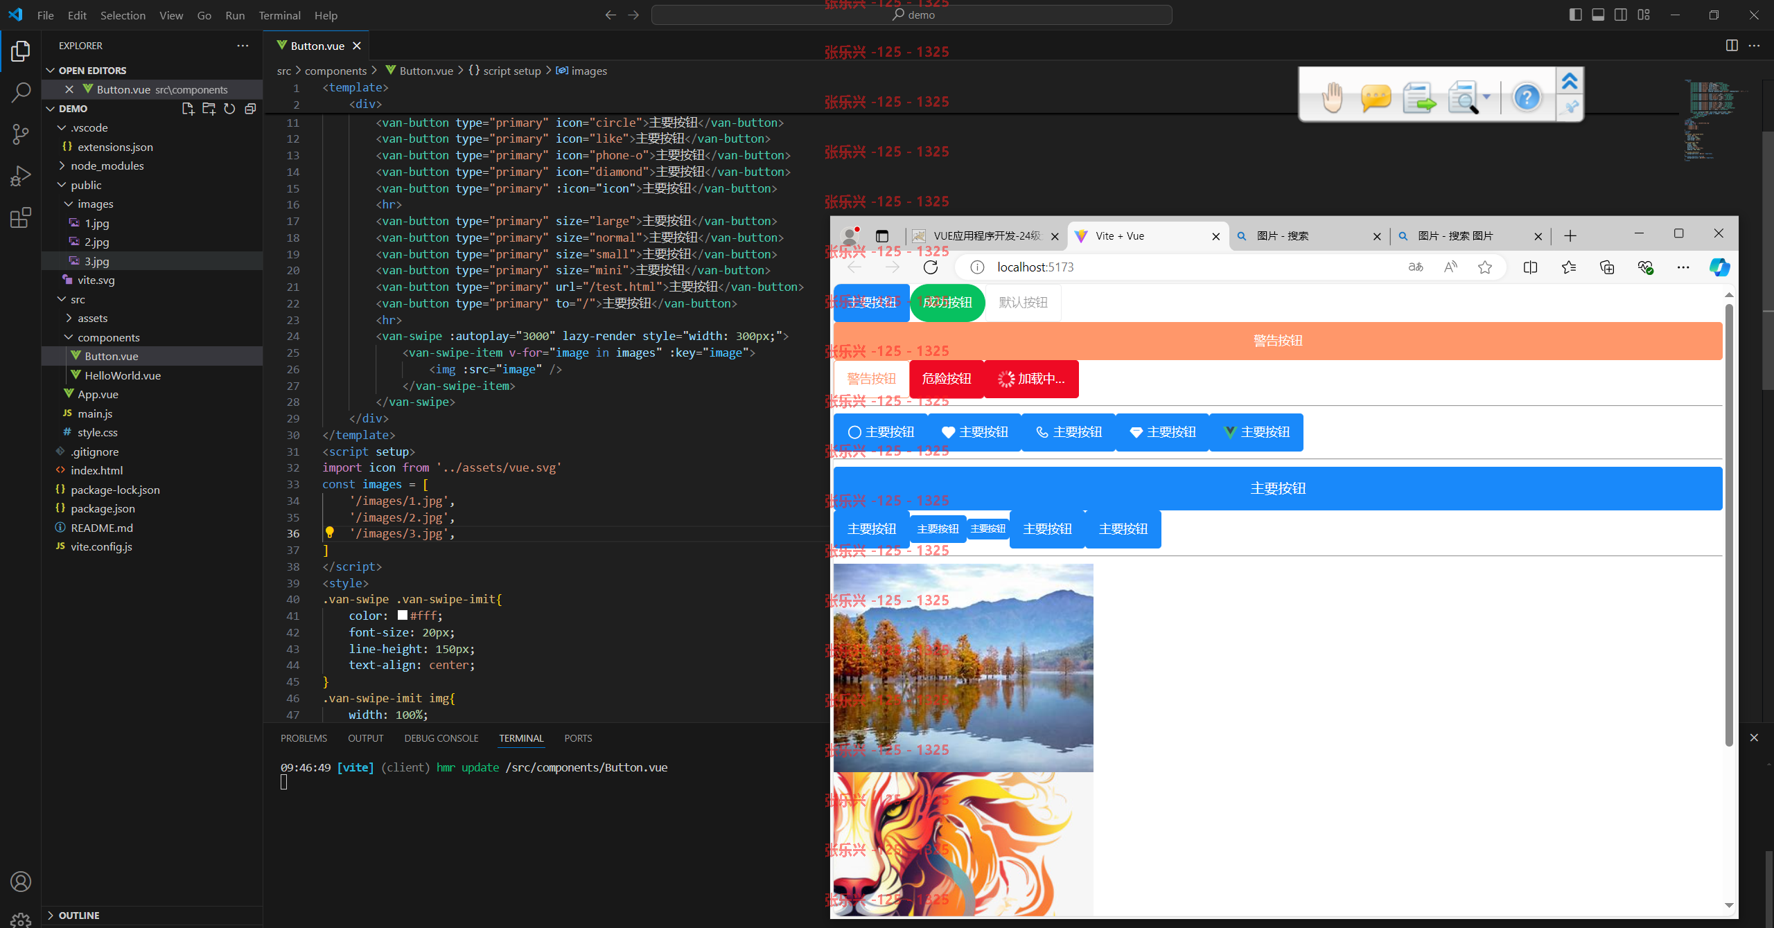Click the 加载中... loading button
The width and height of the screenshot is (1774, 928).
[x=1031, y=379]
